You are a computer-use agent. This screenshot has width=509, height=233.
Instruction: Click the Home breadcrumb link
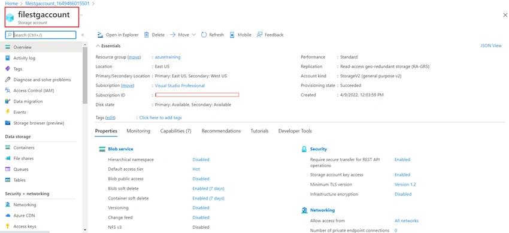11,4
